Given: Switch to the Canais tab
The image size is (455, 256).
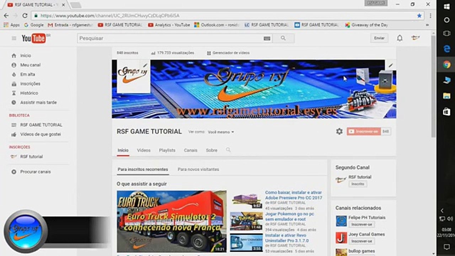Looking at the screenshot, I should (191, 150).
